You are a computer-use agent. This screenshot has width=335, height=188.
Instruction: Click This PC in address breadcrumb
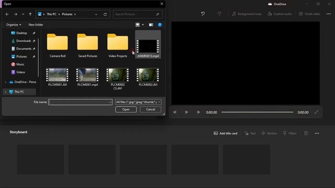[x=51, y=14]
